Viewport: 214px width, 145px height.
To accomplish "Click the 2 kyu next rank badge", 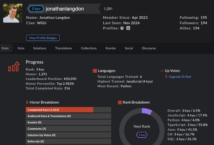I will (142, 135).
